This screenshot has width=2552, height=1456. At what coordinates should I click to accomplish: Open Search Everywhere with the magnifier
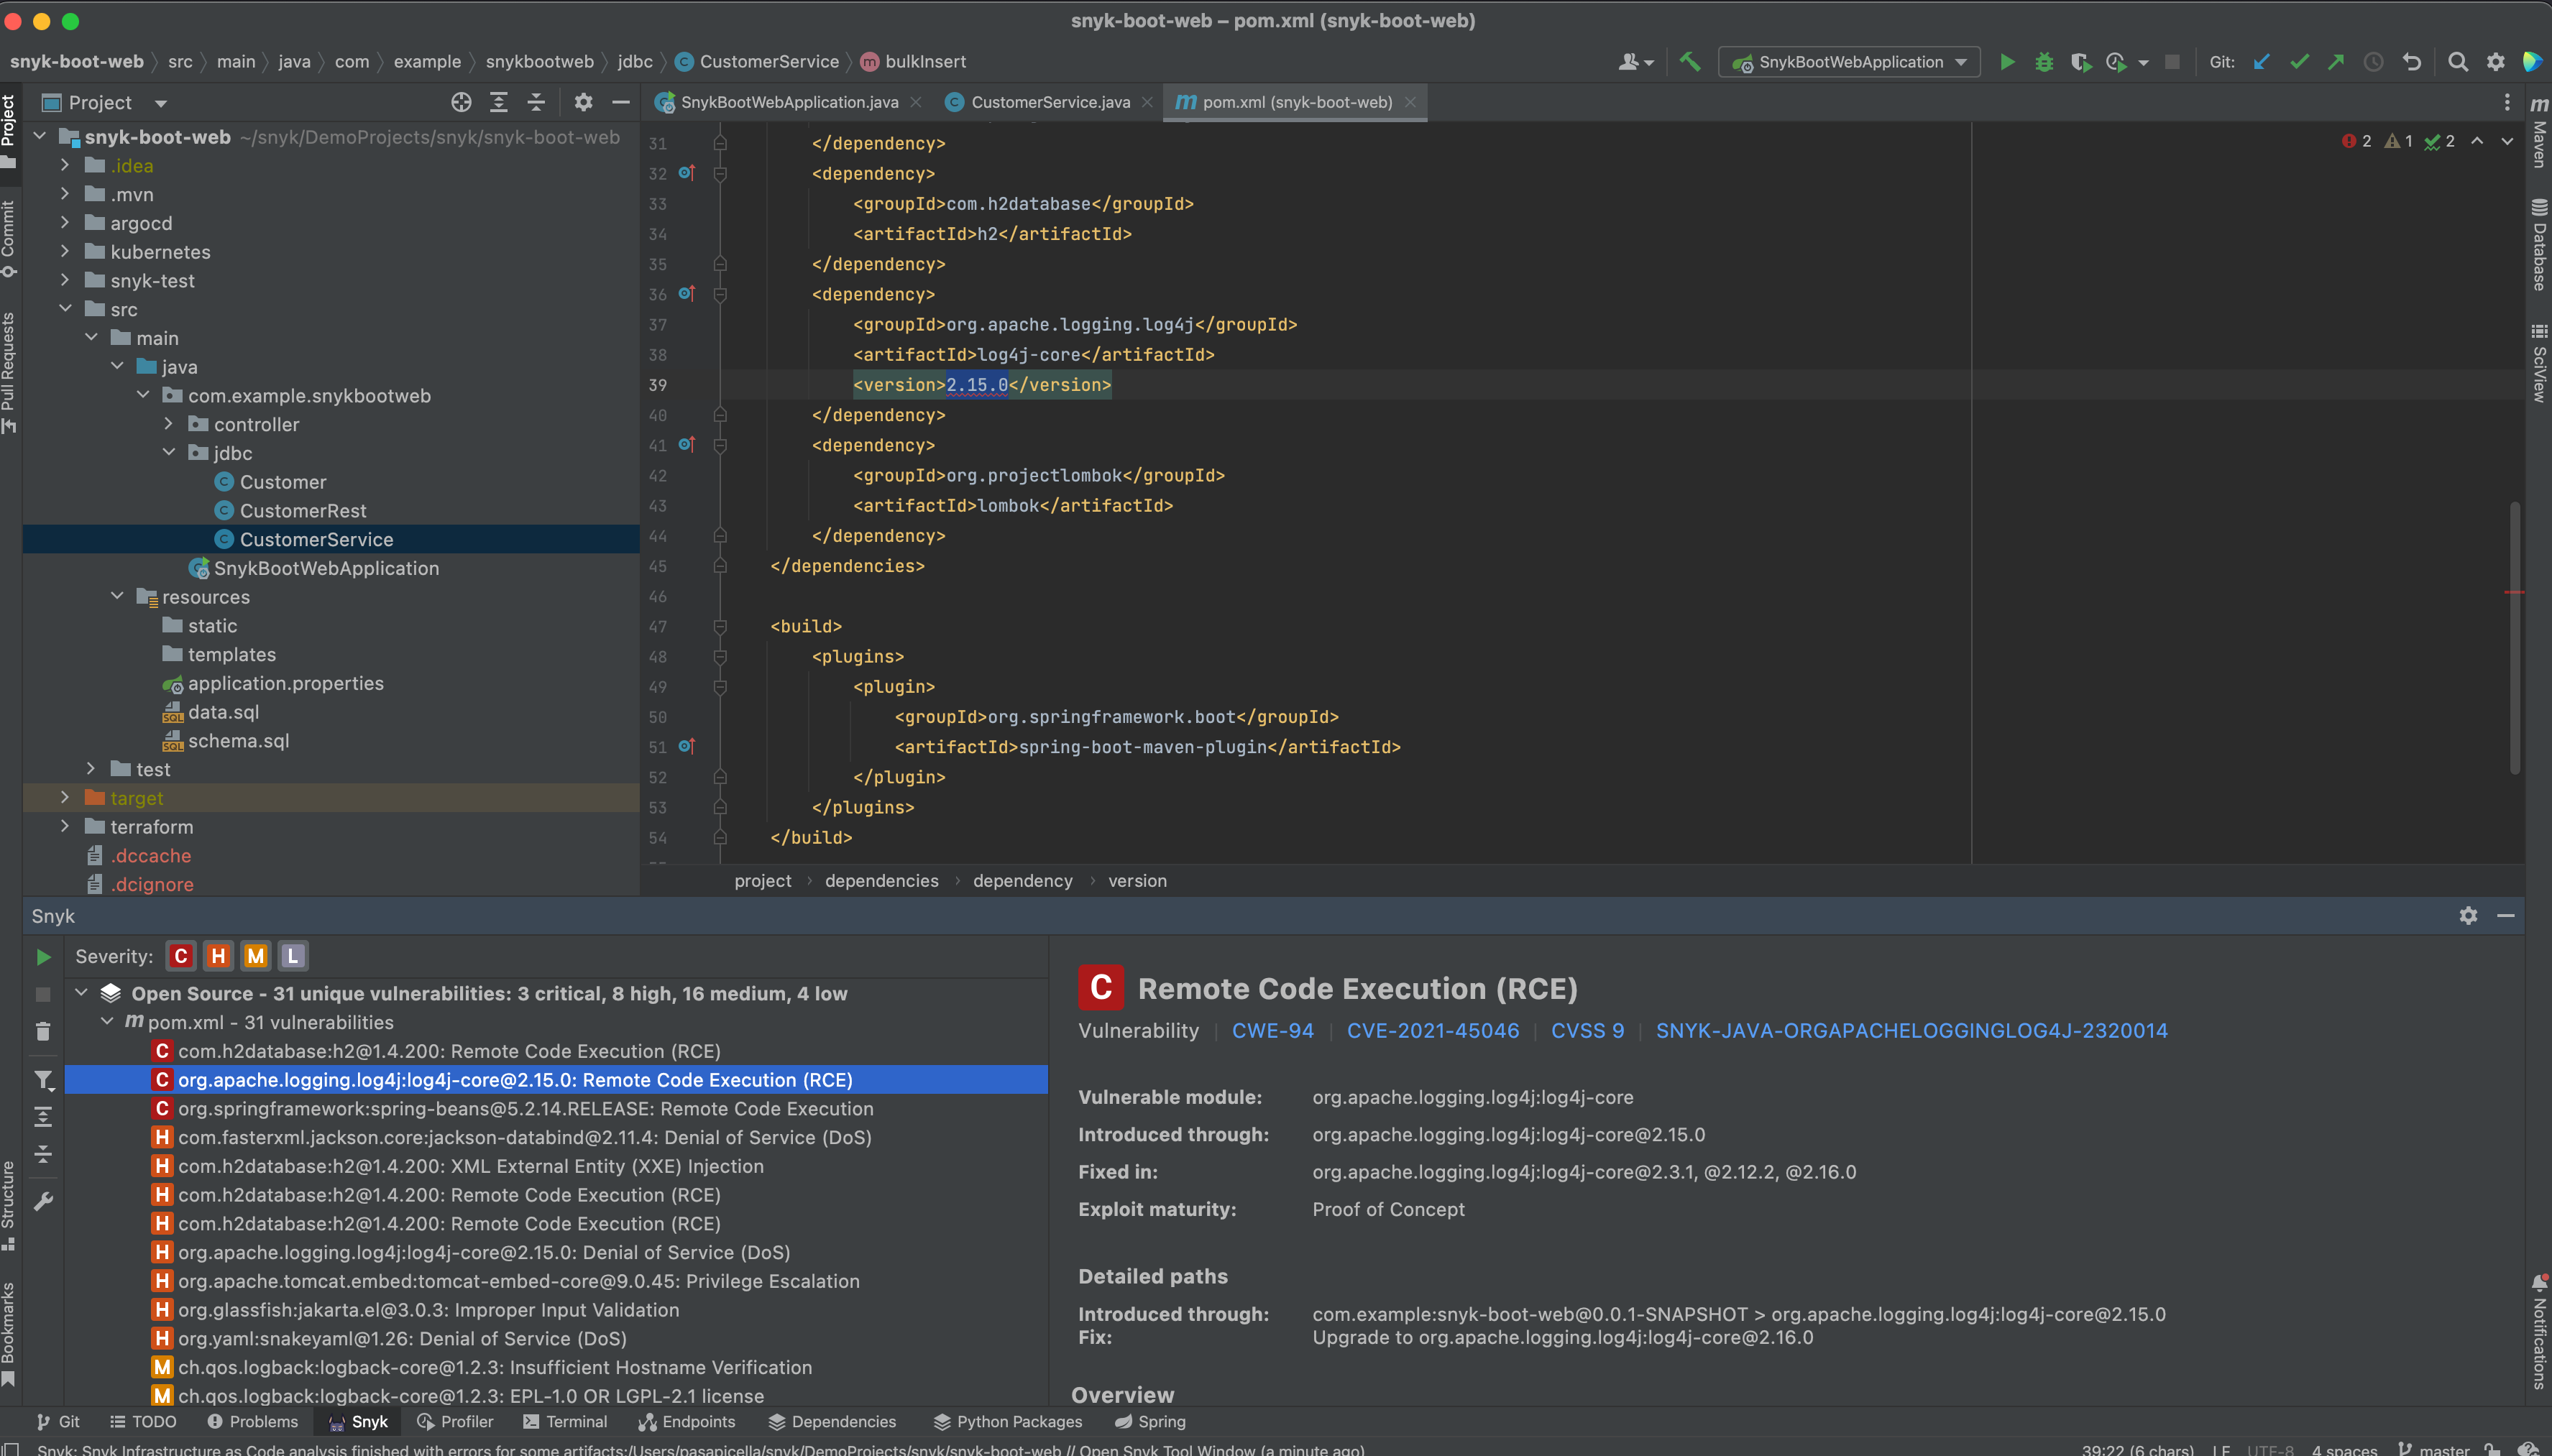[2458, 62]
